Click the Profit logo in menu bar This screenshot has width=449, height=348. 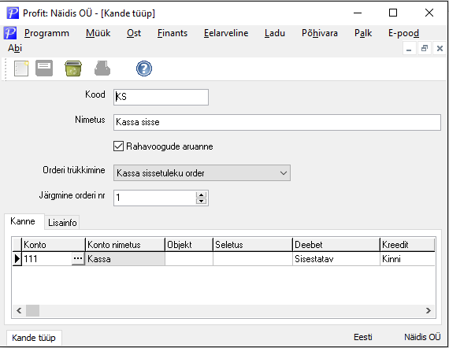tap(10, 33)
